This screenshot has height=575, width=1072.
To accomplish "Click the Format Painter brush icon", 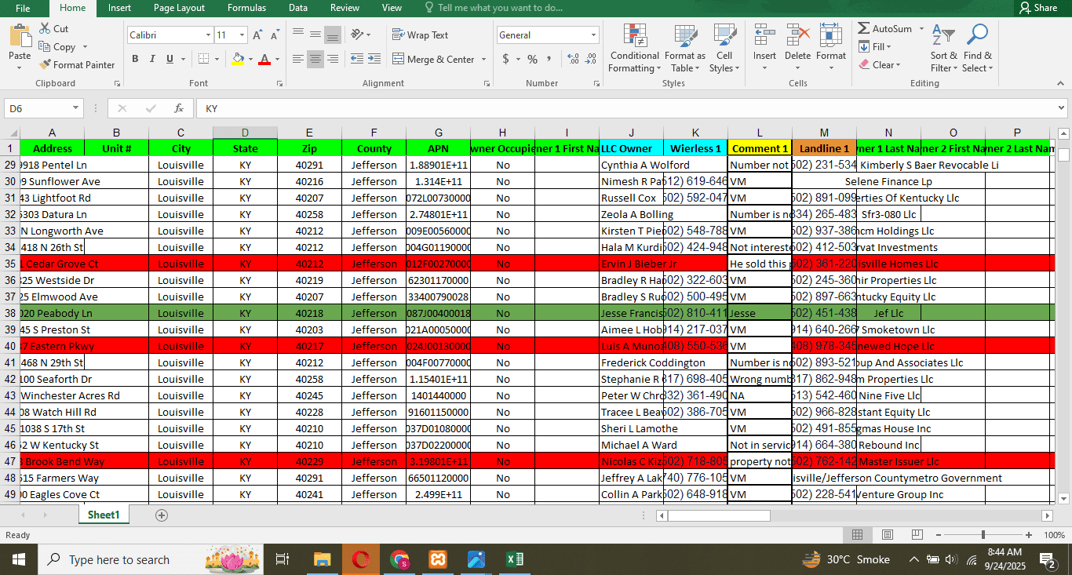I will pos(46,65).
